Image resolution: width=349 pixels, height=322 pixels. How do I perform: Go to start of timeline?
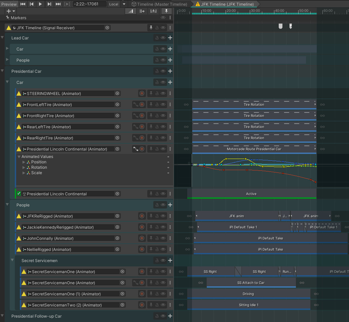click(23, 4)
